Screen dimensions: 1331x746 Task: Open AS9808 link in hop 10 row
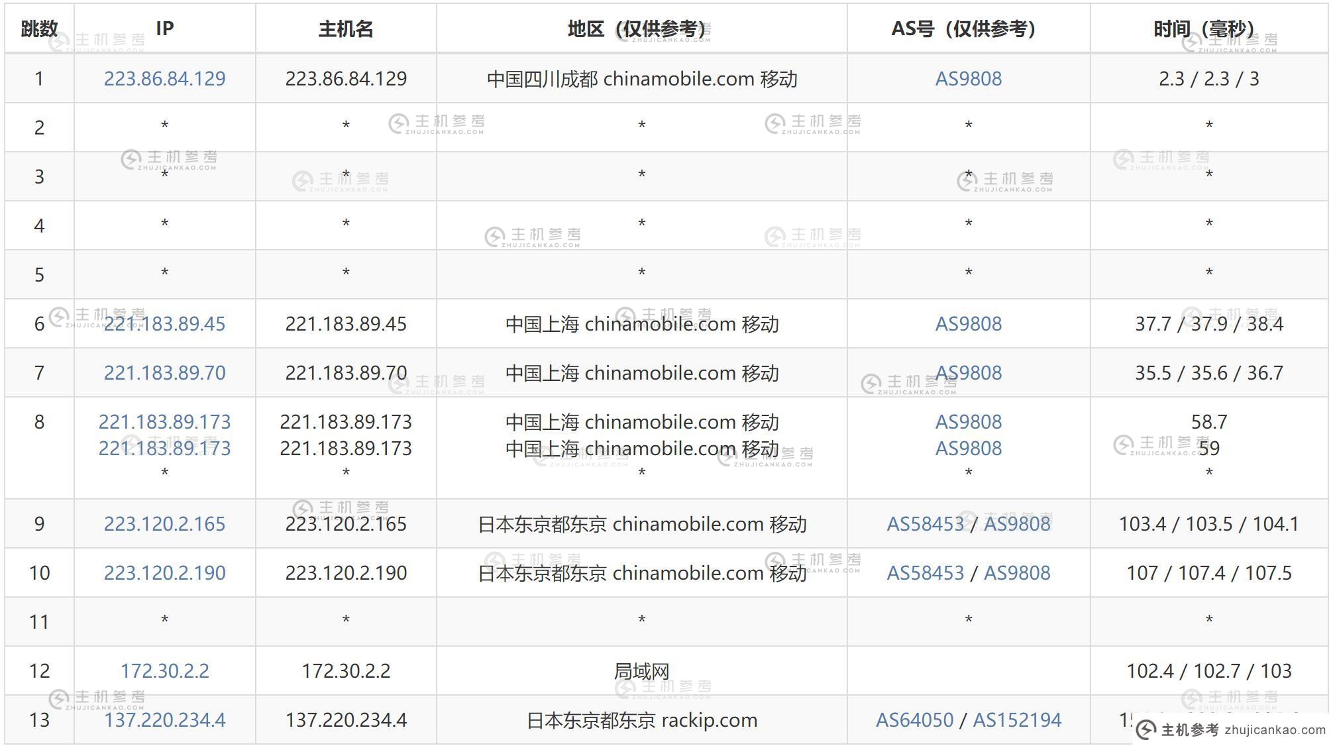tap(1017, 573)
